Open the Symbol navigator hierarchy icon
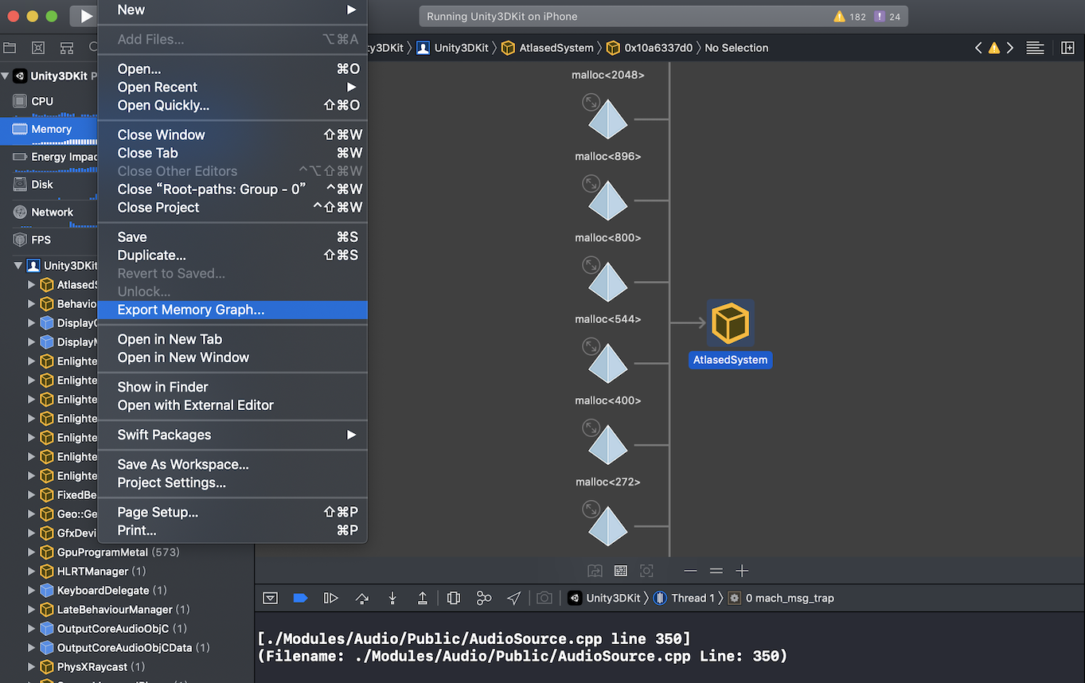 pyautogui.click(x=67, y=48)
